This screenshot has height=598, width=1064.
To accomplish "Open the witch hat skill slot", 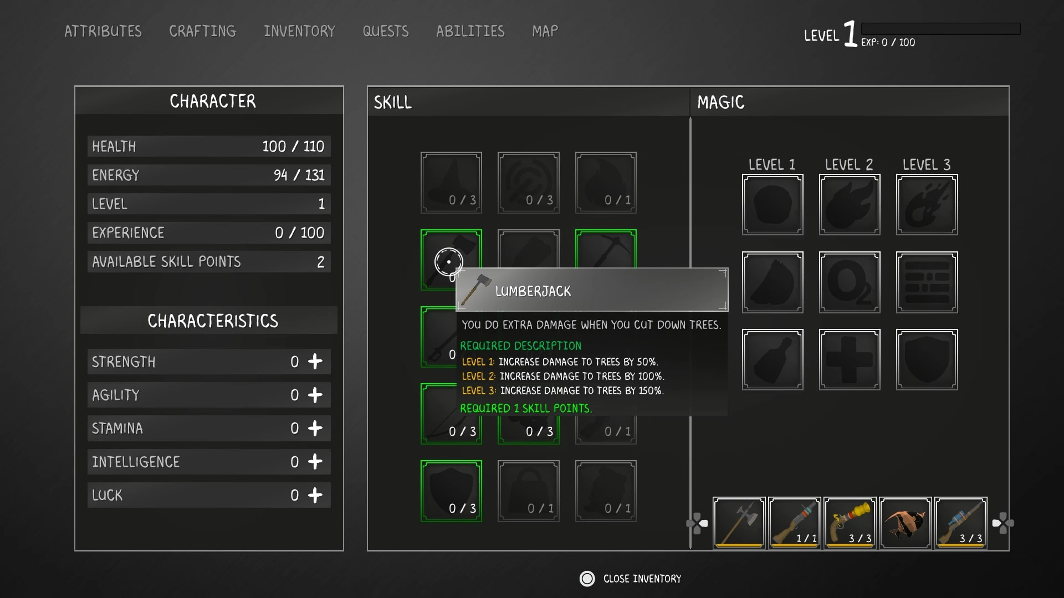I will coord(451,182).
